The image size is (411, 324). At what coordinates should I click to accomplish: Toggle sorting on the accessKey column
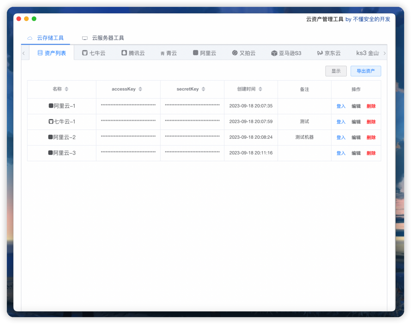tap(140, 89)
